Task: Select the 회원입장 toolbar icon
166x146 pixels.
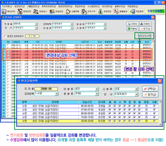Action: pyautogui.click(x=56, y=11)
